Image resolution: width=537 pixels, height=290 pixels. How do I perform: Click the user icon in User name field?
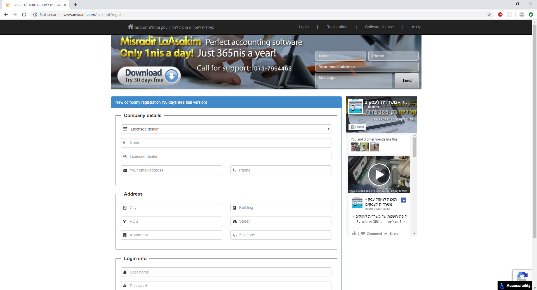pos(125,272)
